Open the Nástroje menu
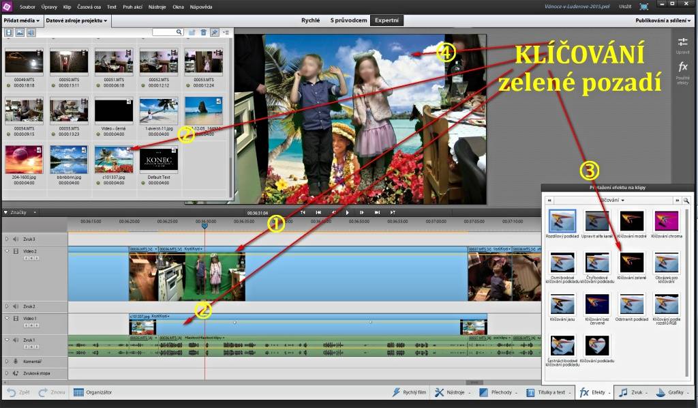698x408 pixels. click(157, 7)
